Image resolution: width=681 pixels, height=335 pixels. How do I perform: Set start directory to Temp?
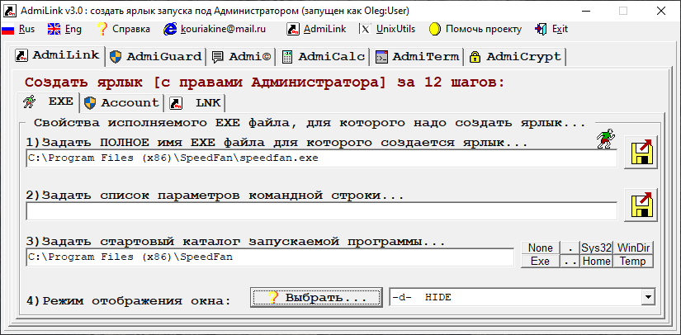click(x=633, y=262)
